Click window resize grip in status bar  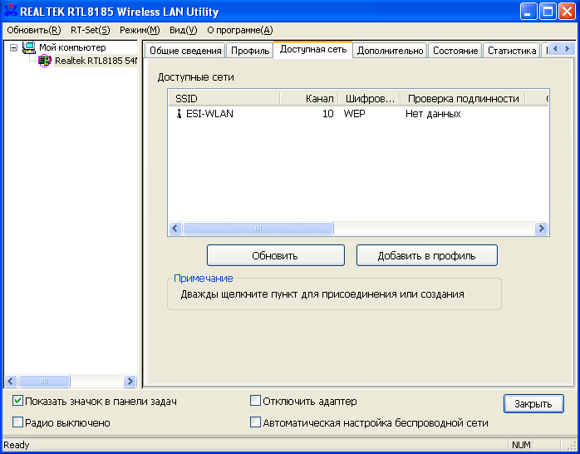571,447
